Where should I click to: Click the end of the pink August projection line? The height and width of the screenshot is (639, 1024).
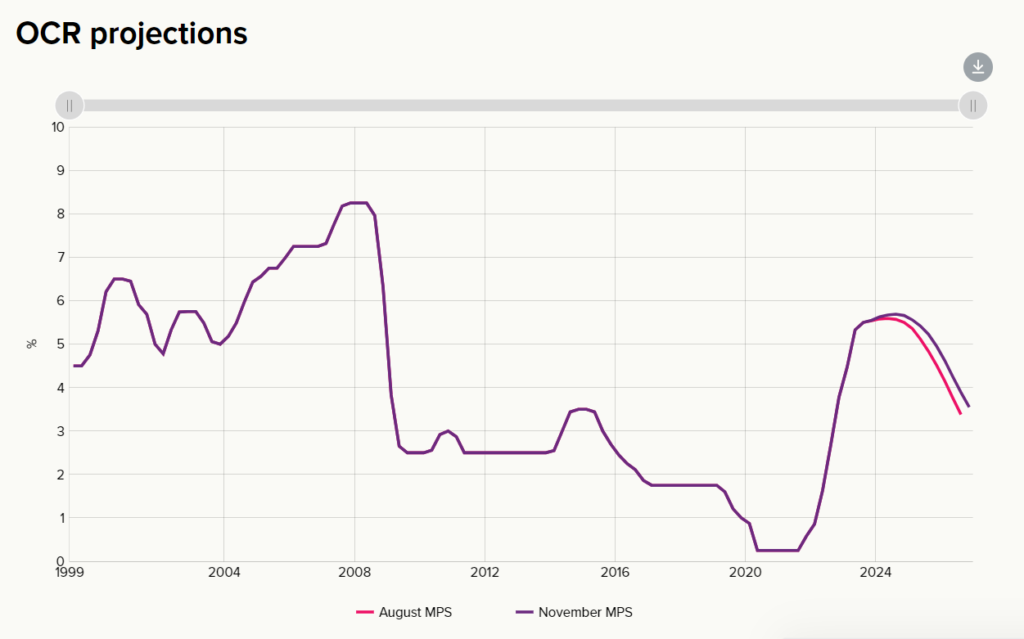click(960, 413)
